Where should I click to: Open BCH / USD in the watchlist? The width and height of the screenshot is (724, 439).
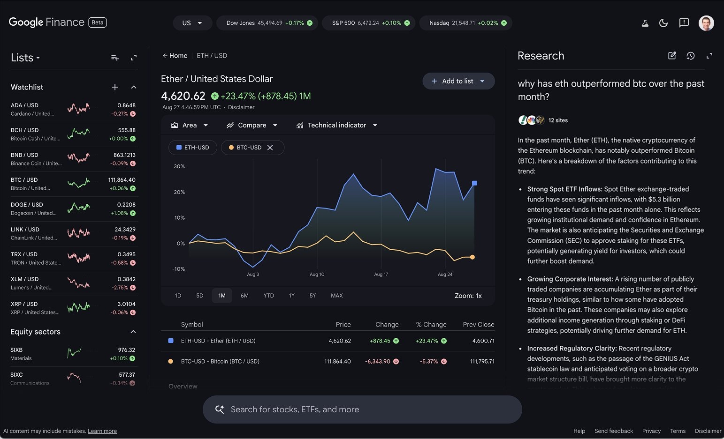tap(74, 134)
